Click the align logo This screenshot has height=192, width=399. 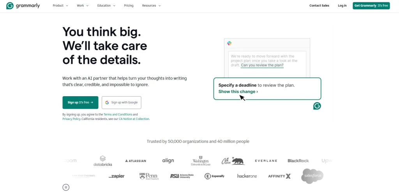(x=168, y=160)
